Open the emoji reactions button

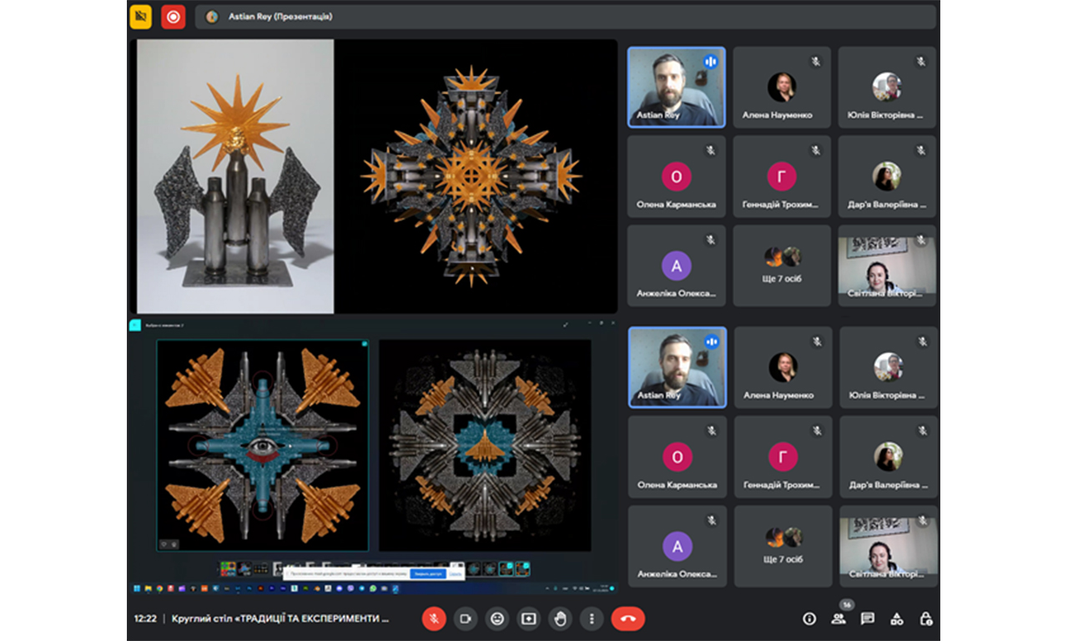coord(497,618)
